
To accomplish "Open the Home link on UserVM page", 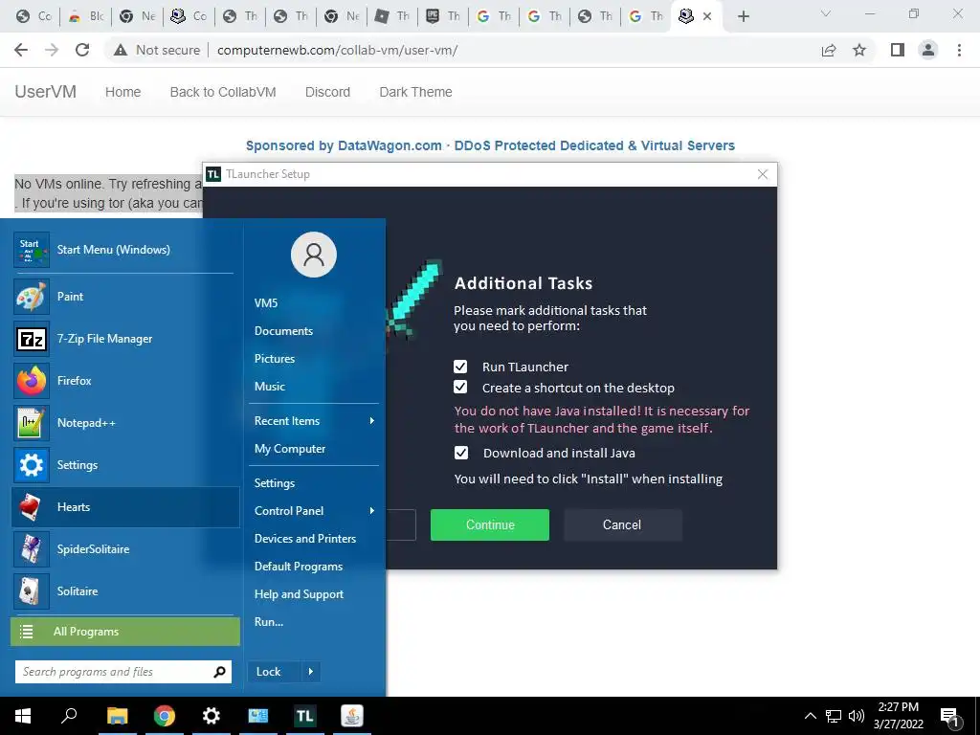I will (123, 92).
